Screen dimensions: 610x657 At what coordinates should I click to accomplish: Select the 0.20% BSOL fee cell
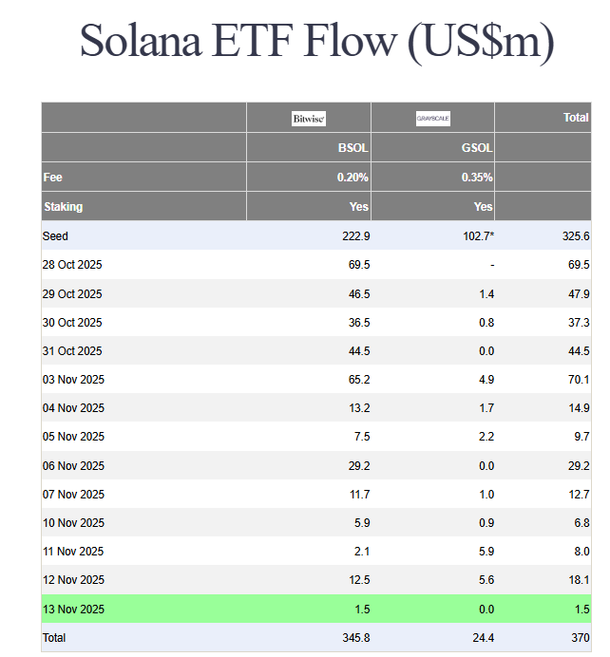353,178
